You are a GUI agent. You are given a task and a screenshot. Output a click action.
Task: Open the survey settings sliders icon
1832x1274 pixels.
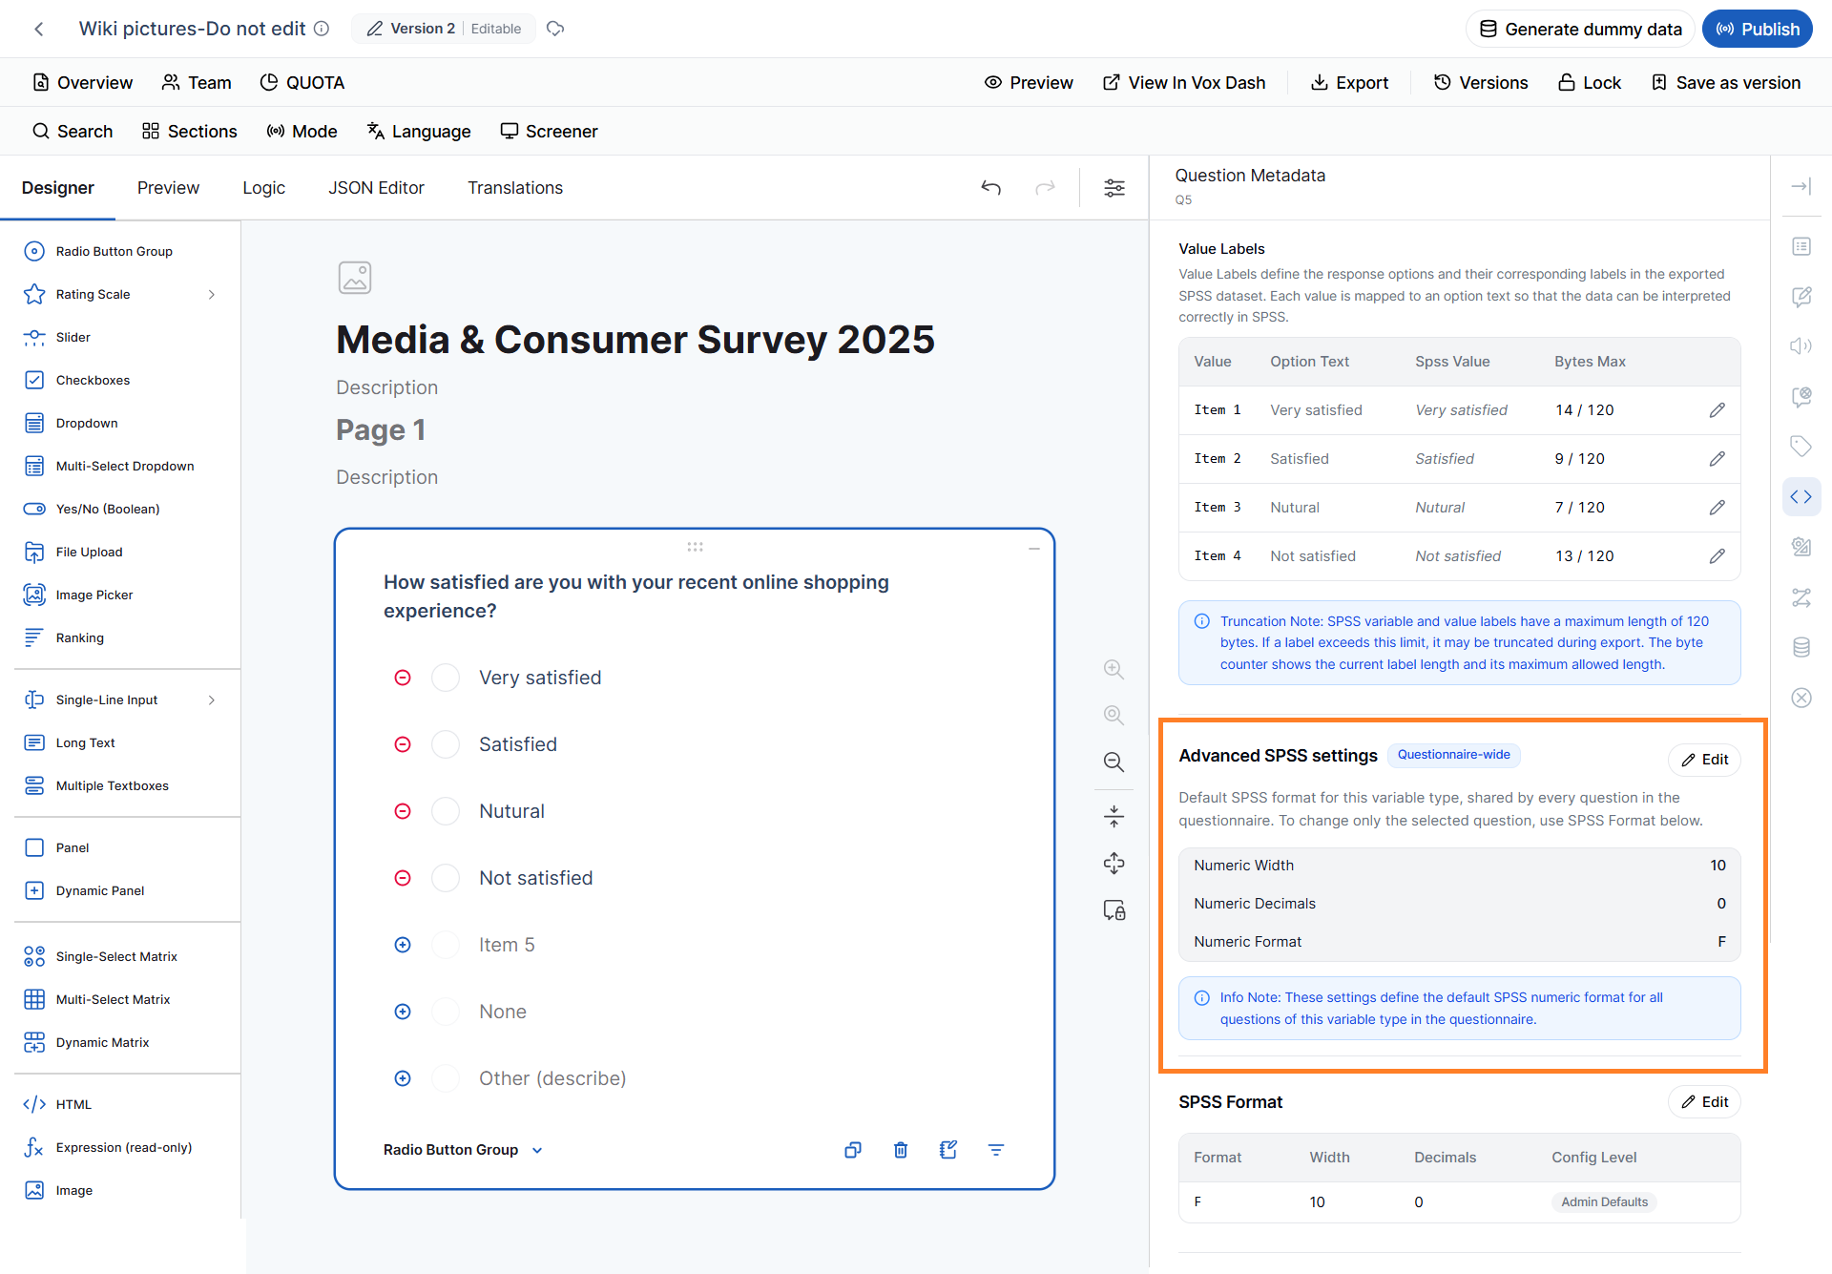point(1114,188)
